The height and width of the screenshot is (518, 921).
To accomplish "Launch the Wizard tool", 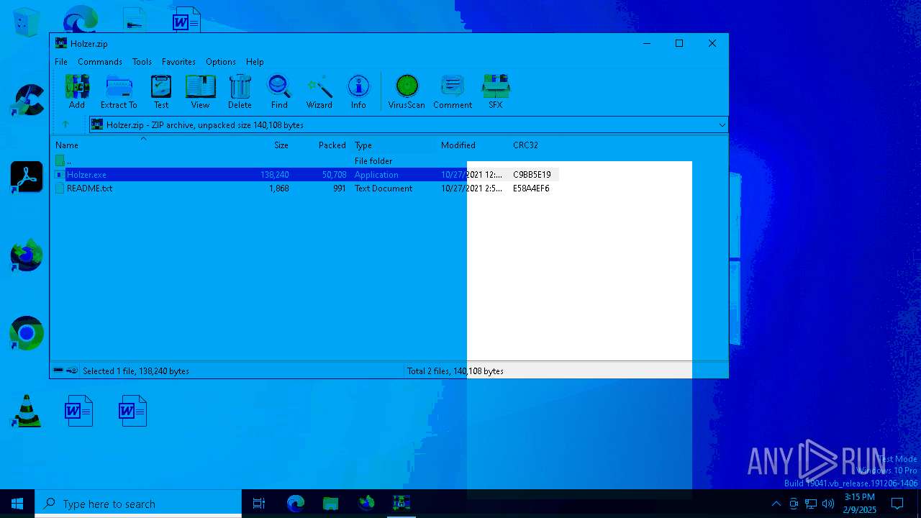I will (319, 91).
